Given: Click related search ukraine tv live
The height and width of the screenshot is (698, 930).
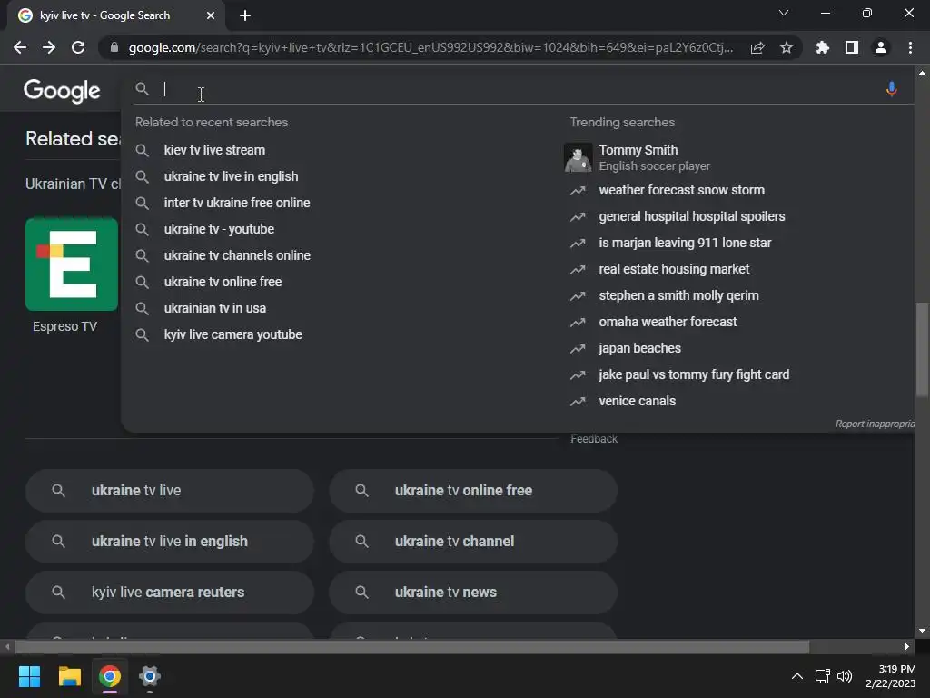Looking at the screenshot, I should point(170,491).
